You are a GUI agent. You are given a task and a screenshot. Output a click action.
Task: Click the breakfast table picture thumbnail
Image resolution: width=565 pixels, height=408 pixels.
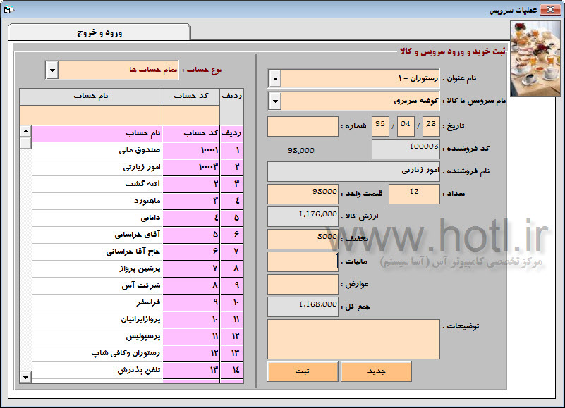click(x=535, y=58)
